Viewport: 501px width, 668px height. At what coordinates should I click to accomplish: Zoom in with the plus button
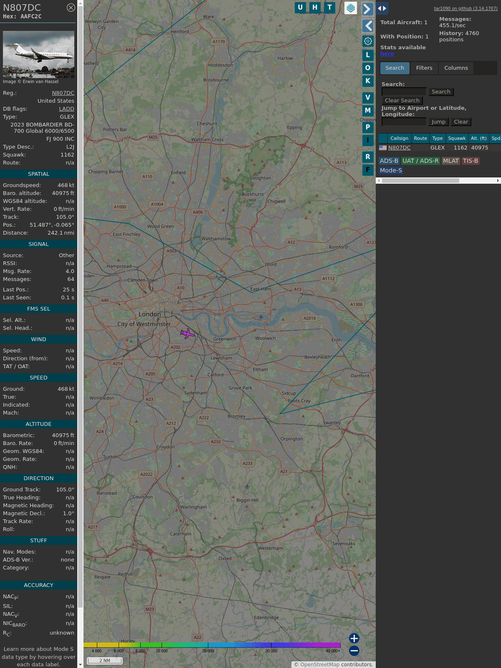(x=354, y=638)
